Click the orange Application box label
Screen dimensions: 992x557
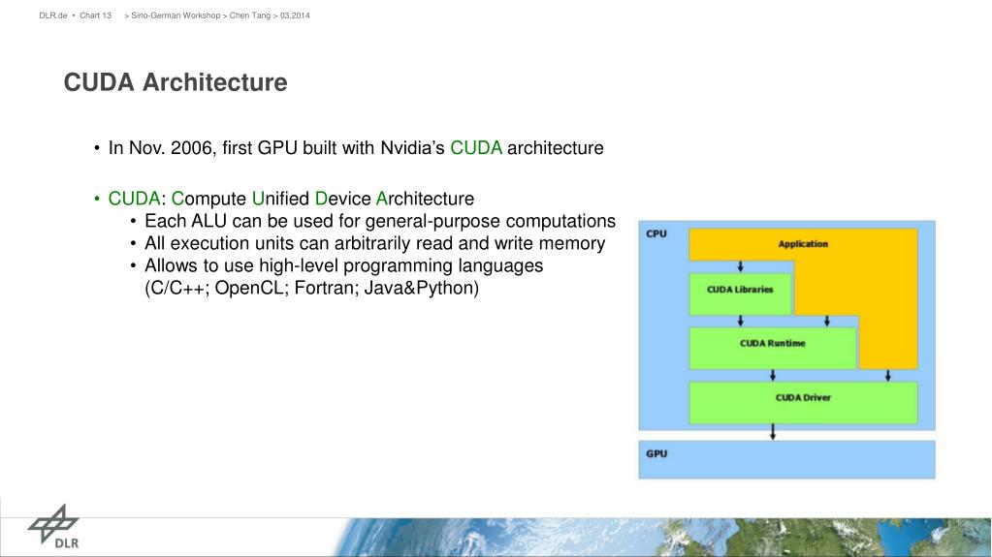click(803, 244)
